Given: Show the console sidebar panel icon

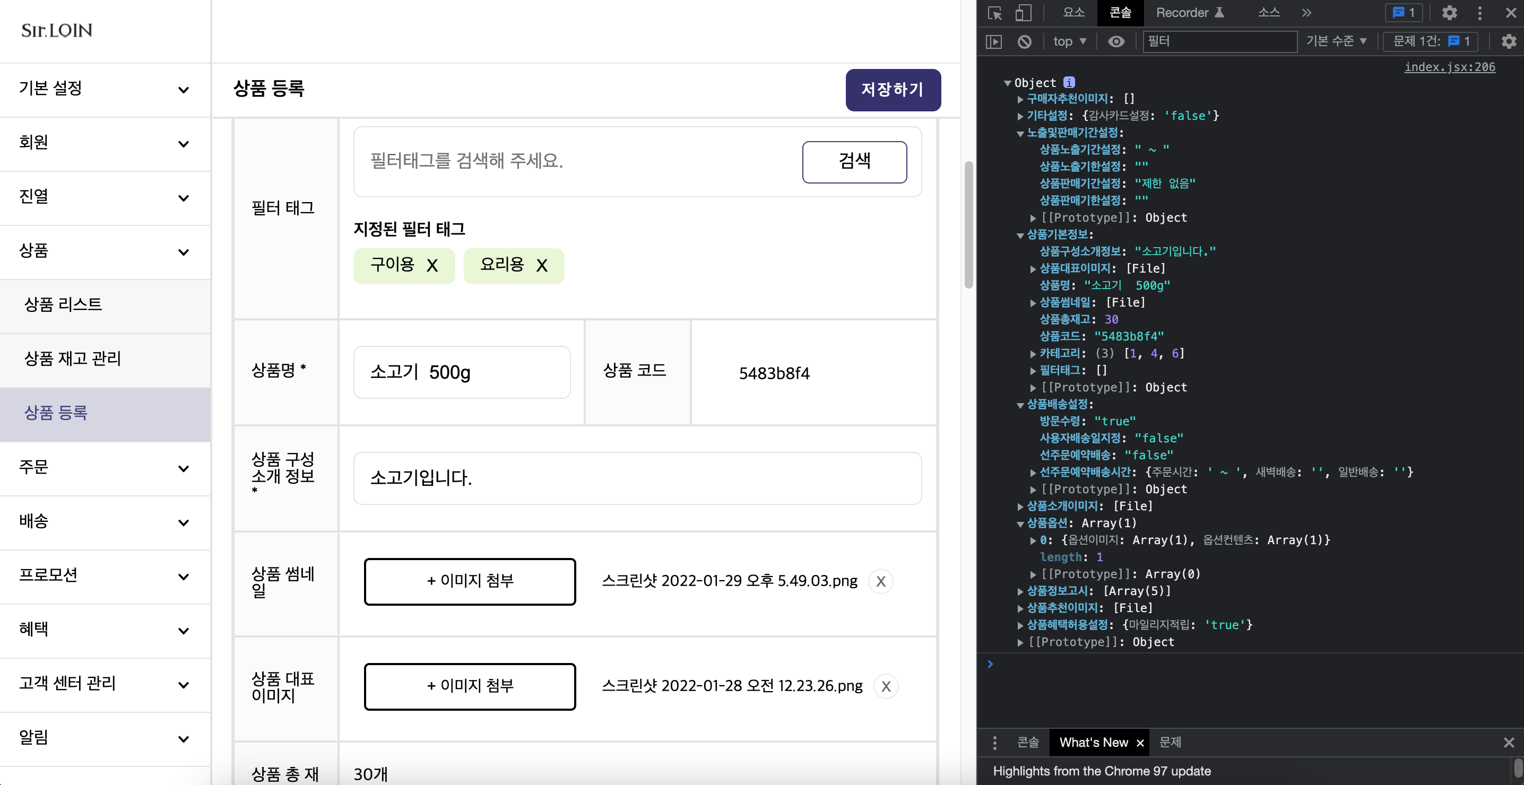Looking at the screenshot, I should tap(994, 41).
